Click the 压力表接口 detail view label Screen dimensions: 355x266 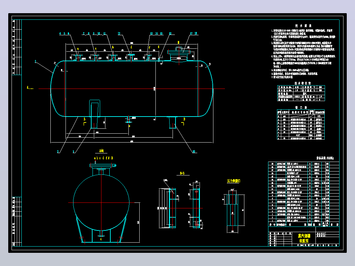point(234,181)
